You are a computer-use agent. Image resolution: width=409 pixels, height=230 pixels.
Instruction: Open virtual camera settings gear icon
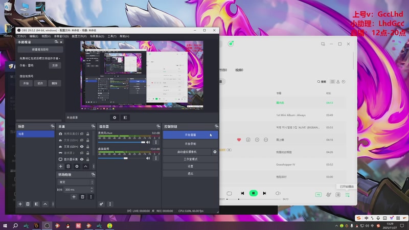coord(215,152)
